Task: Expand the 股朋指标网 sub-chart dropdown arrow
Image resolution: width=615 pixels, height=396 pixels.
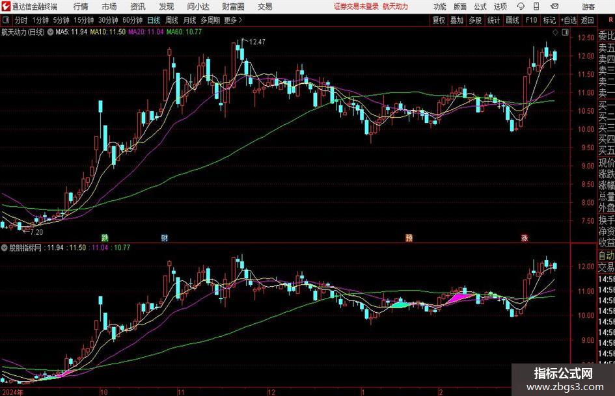Action: 5,248
